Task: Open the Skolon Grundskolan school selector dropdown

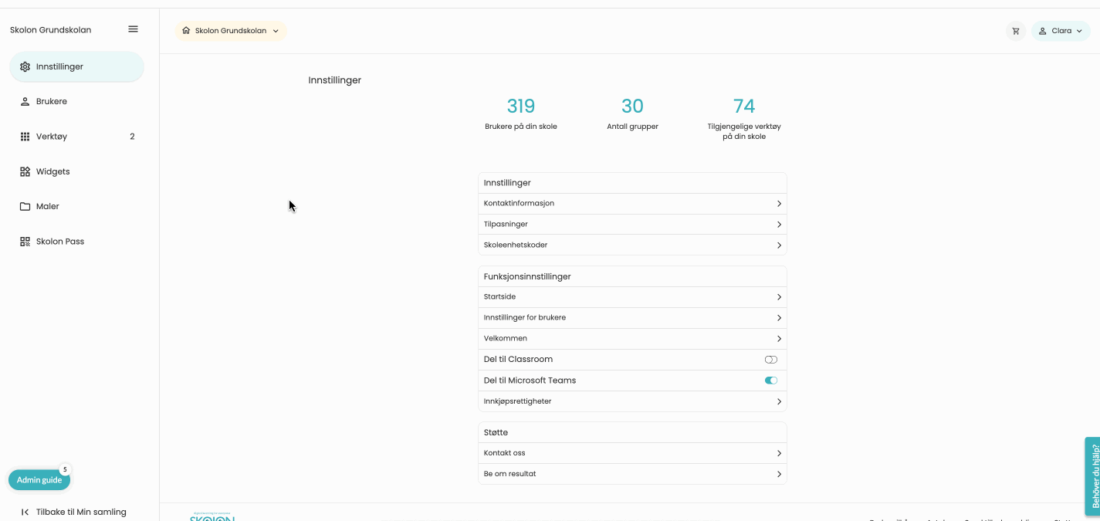Action: [x=230, y=31]
